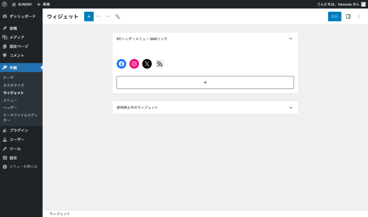Click the undo arrow icon
368x217 pixels.
(98, 16)
